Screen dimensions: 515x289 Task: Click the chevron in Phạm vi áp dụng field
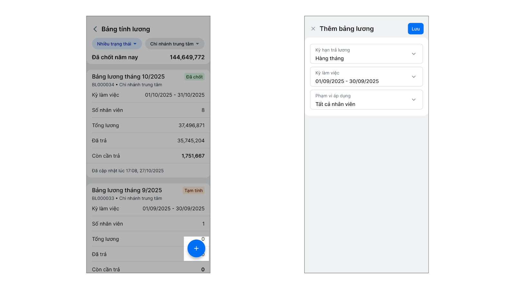(414, 100)
